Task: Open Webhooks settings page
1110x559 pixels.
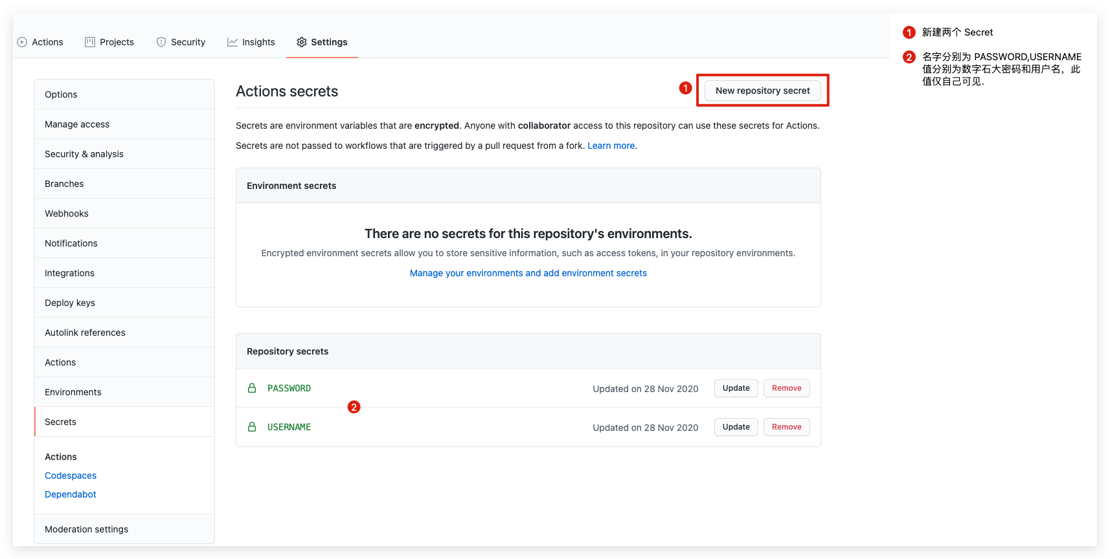Action: pyautogui.click(x=67, y=214)
